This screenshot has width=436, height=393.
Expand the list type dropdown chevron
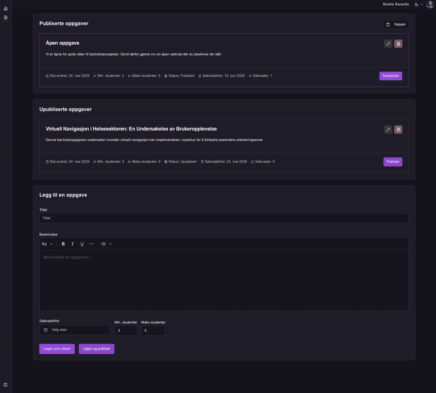point(110,244)
